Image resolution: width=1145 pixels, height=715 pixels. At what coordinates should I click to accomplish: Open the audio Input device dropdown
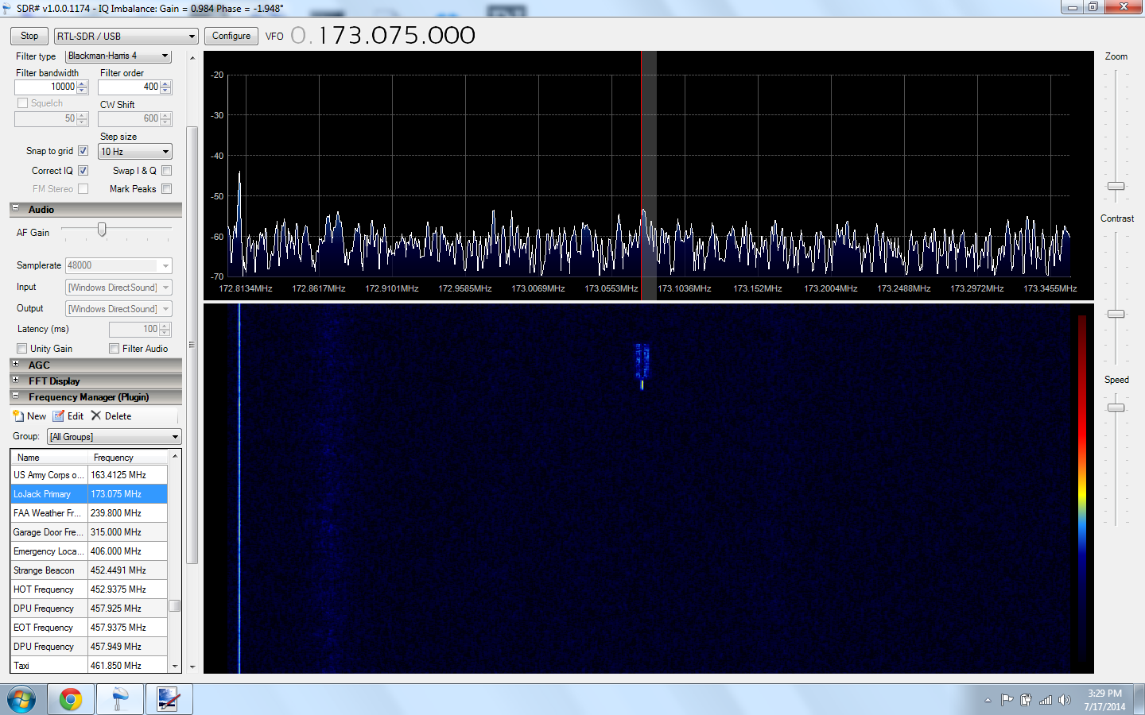pyautogui.click(x=118, y=288)
